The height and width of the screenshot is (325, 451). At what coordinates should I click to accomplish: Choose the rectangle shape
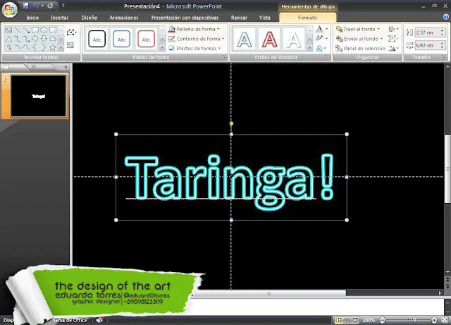click(35, 30)
